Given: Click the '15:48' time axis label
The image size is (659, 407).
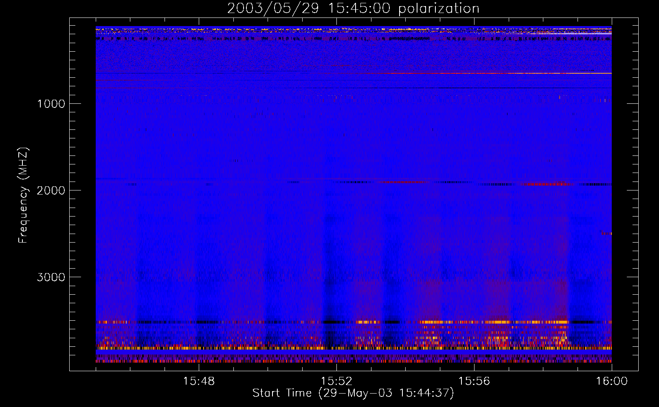Looking at the screenshot, I should 199,381.
